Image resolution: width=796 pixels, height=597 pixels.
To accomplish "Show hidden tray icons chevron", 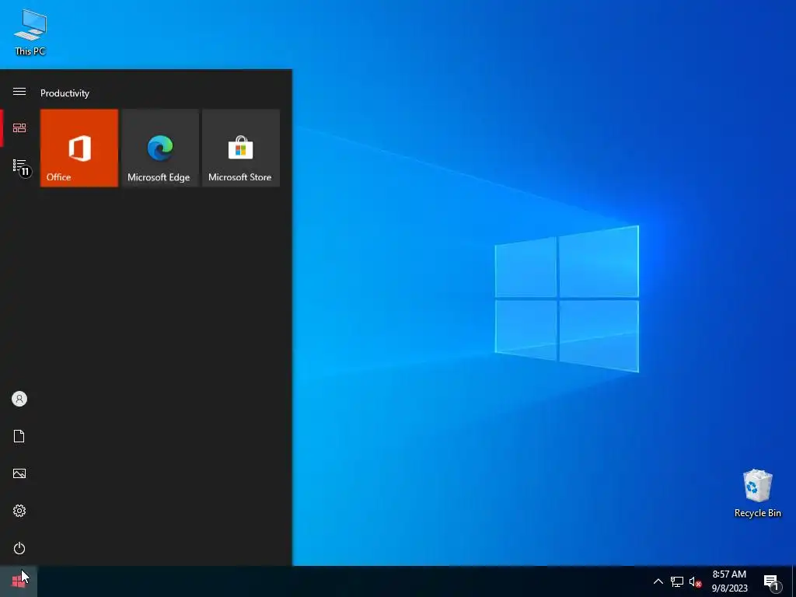I will 658,581.
